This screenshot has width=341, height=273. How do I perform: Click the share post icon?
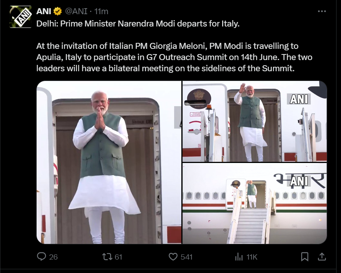tap(322, 257)
